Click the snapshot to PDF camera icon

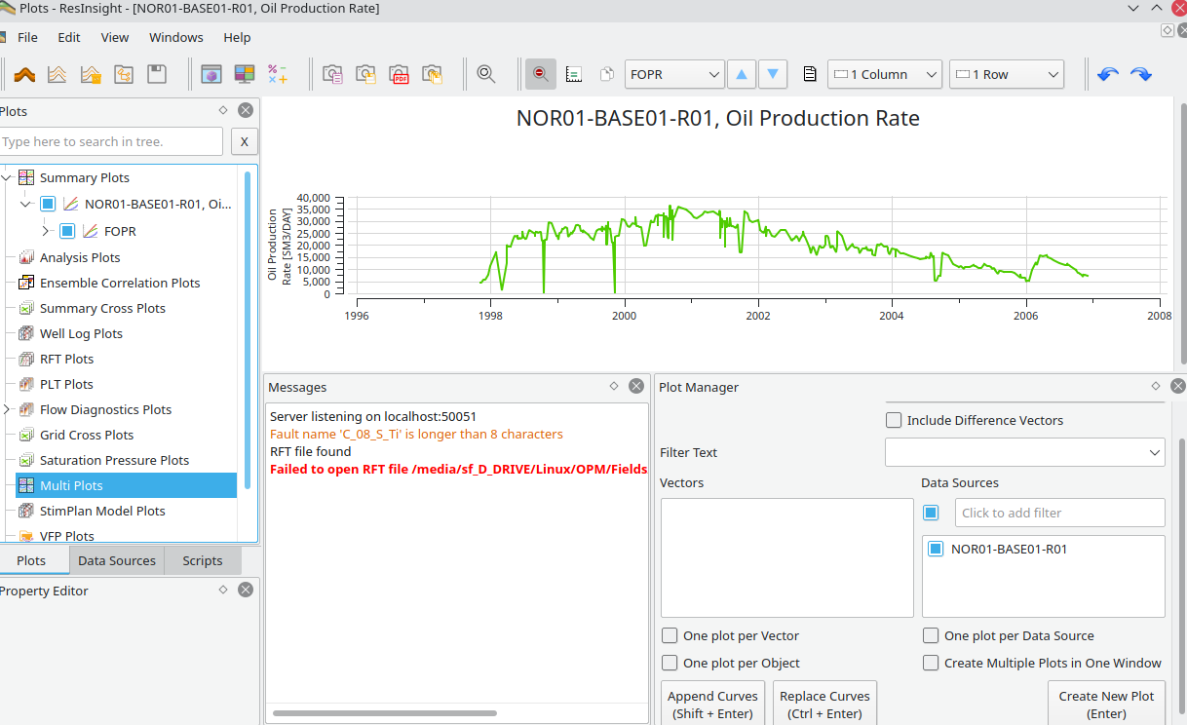click(x=399, y=74)
